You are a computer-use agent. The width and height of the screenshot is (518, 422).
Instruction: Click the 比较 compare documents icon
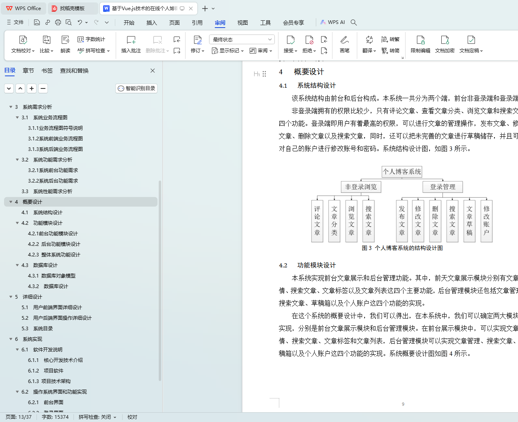(46, 40)
